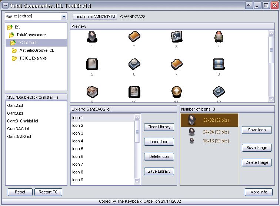
Task: Click the preview pane scroll up arrow
Action: pyautogui.click(x=271, y=33)
